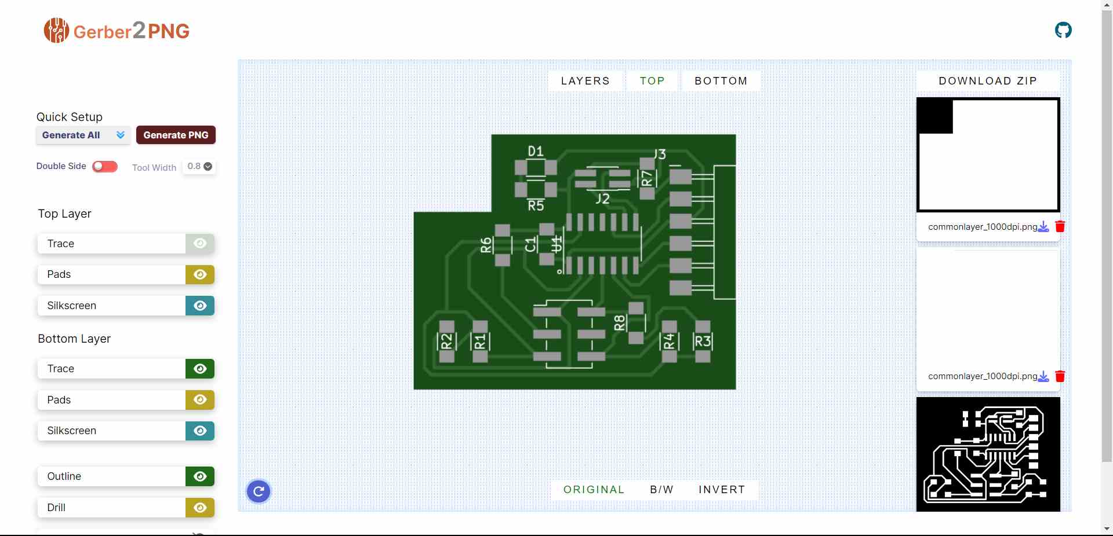Hide the Outline layer
The width and height of the screenshot is (1113, 536).
pos(200,476)
